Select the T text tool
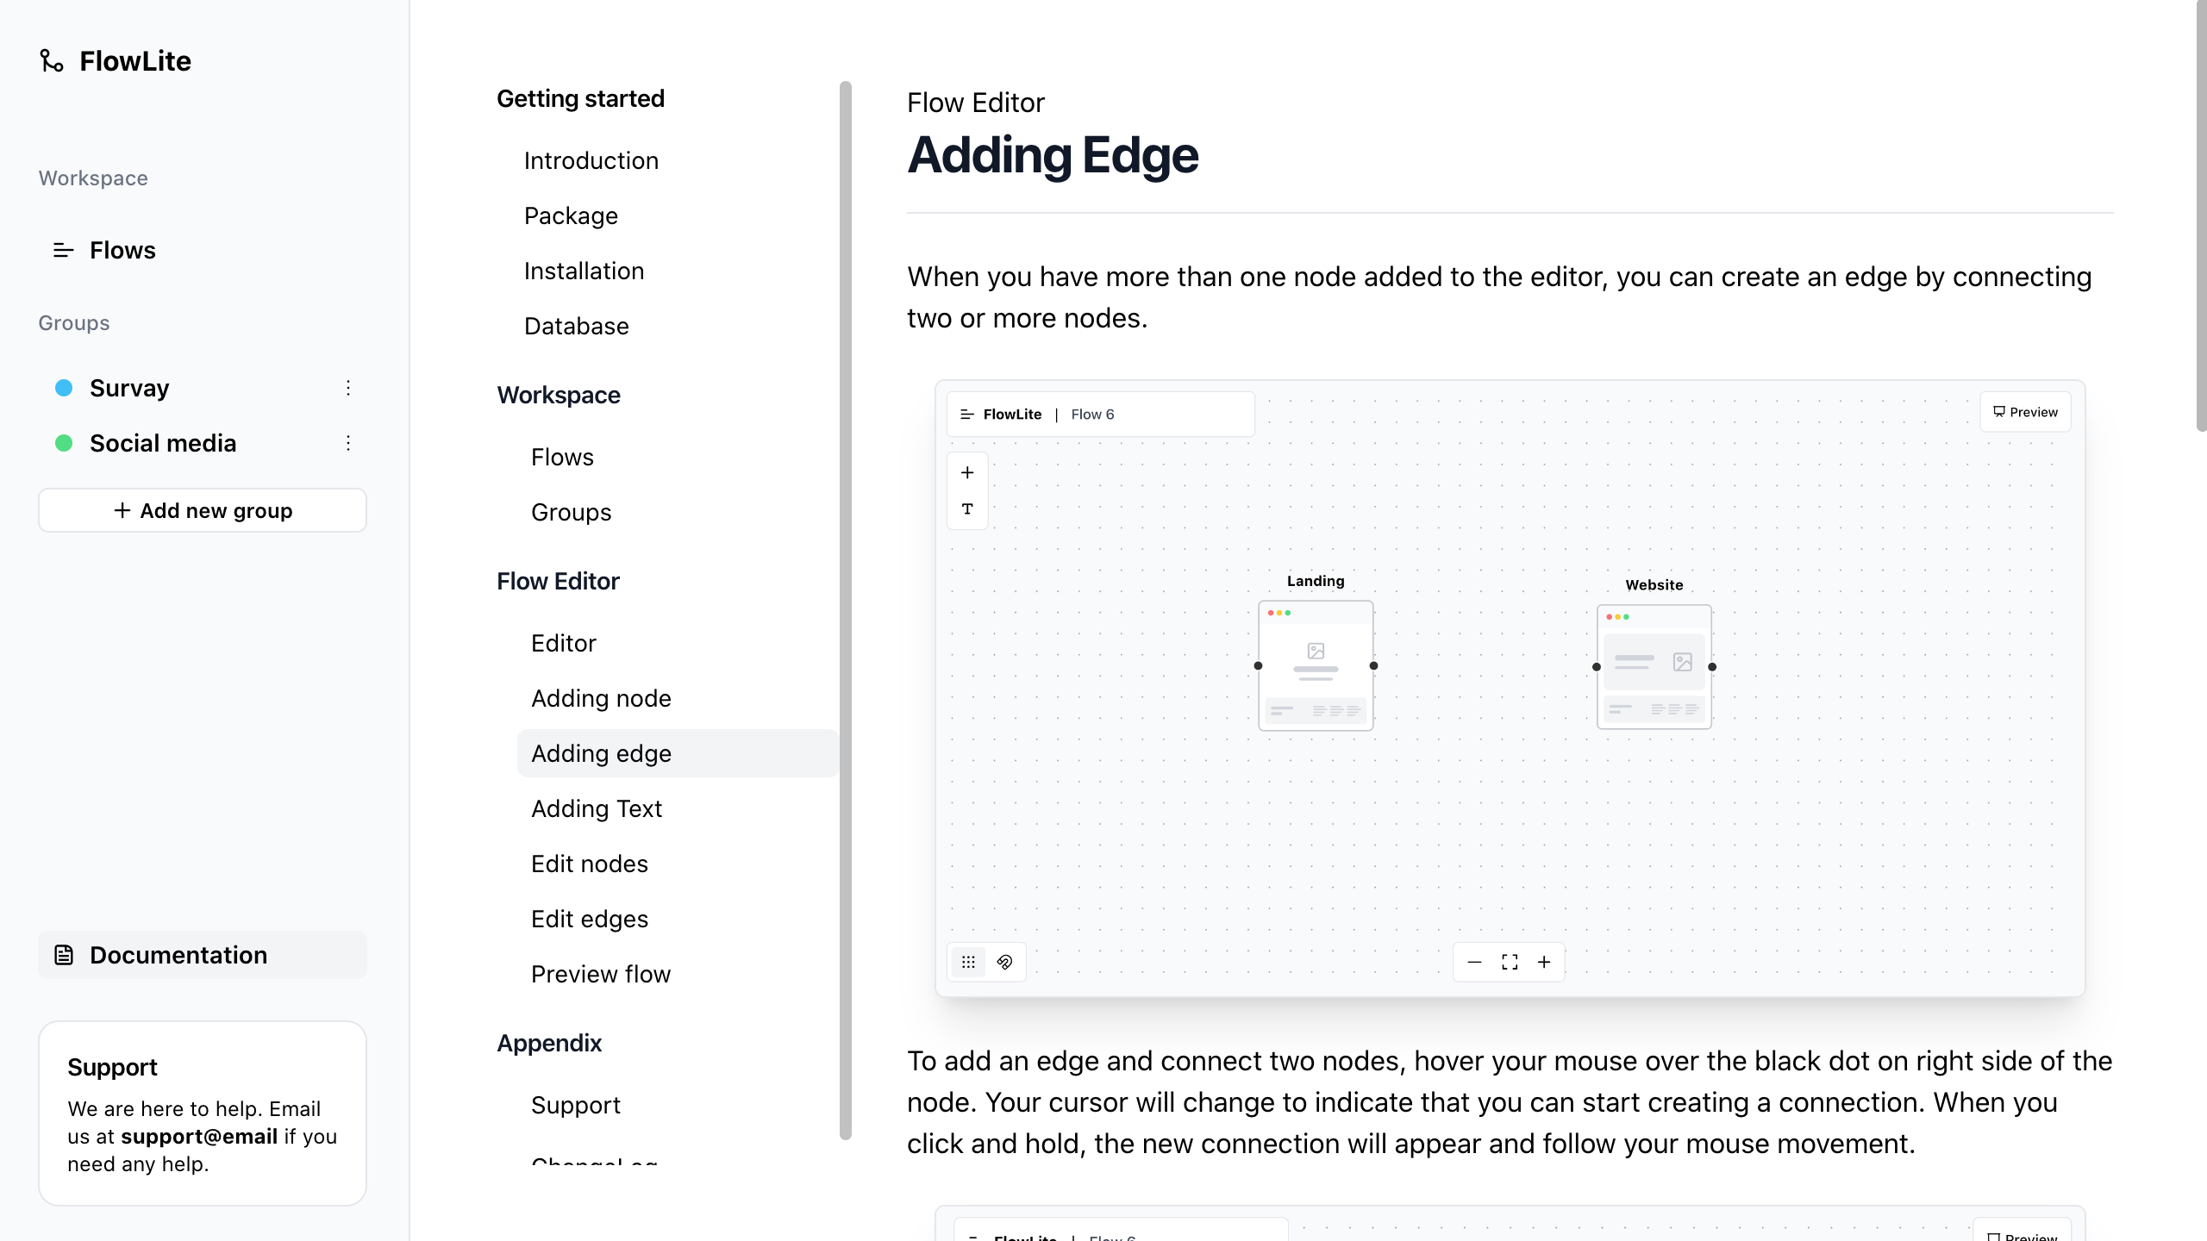 click(x=967, y=508)
